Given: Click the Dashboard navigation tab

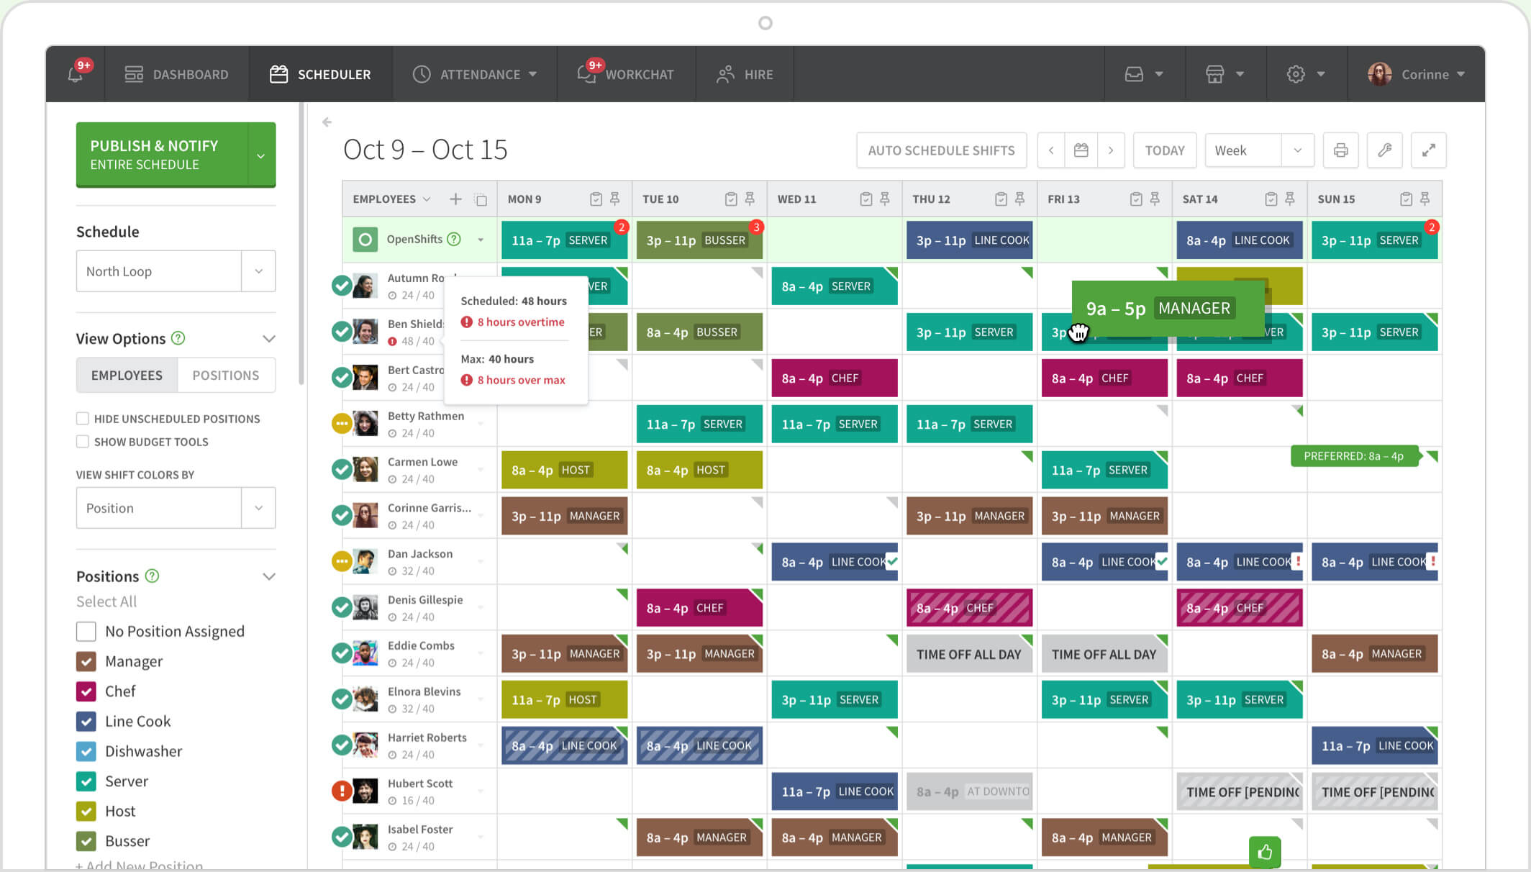Looking at the screenshot, I should pyautogui.click(x=176, y=73).
